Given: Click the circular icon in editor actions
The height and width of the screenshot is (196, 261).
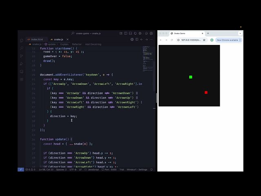Looking at the screenshot, I should pyautogui.click(x=132, y=39).
